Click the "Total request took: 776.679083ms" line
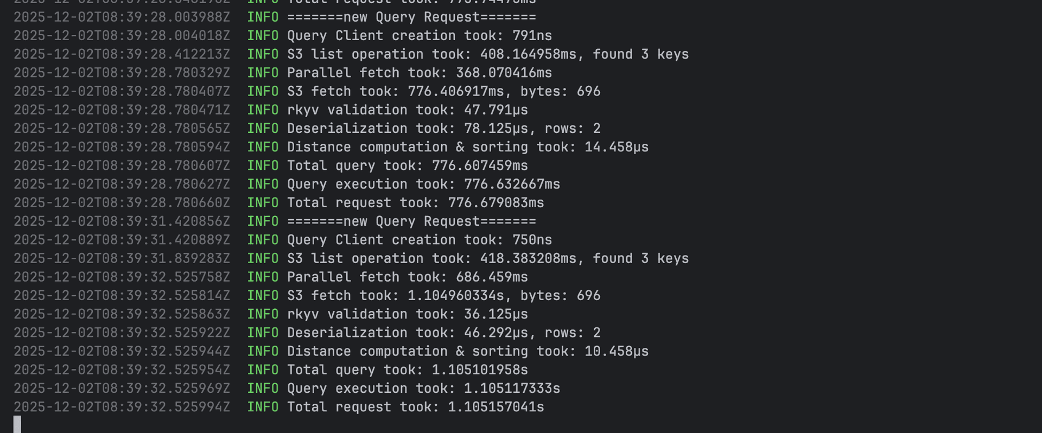 (415, 203)
